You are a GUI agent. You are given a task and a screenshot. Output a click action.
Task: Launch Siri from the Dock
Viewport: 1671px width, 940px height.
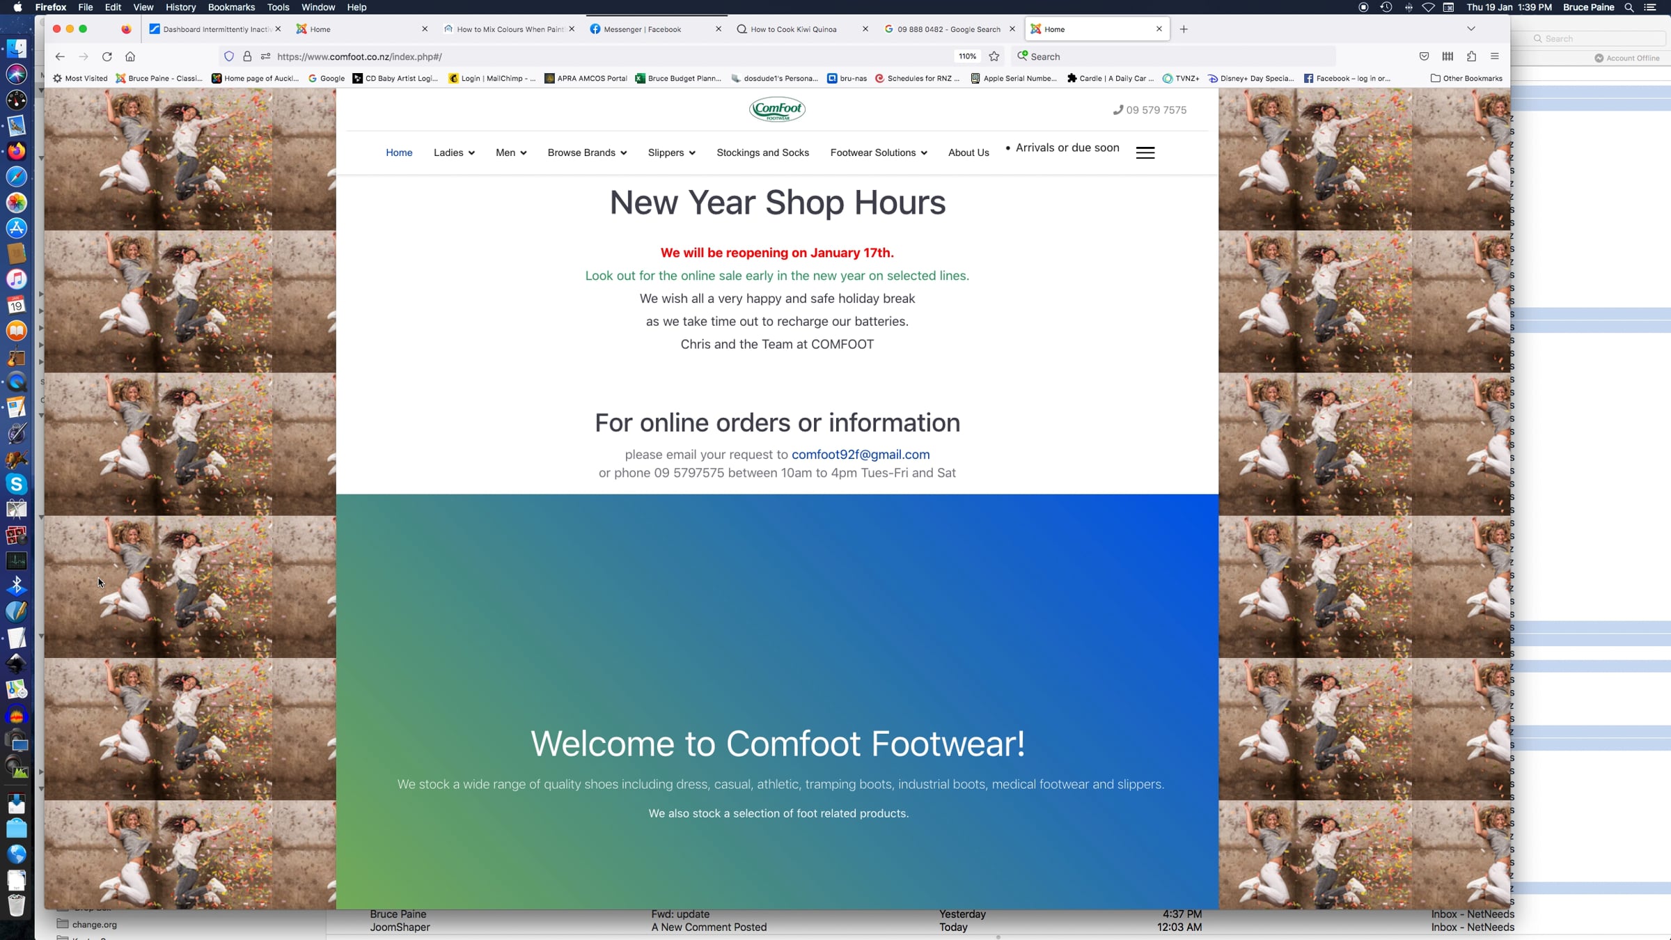click(x=17, y=75)
